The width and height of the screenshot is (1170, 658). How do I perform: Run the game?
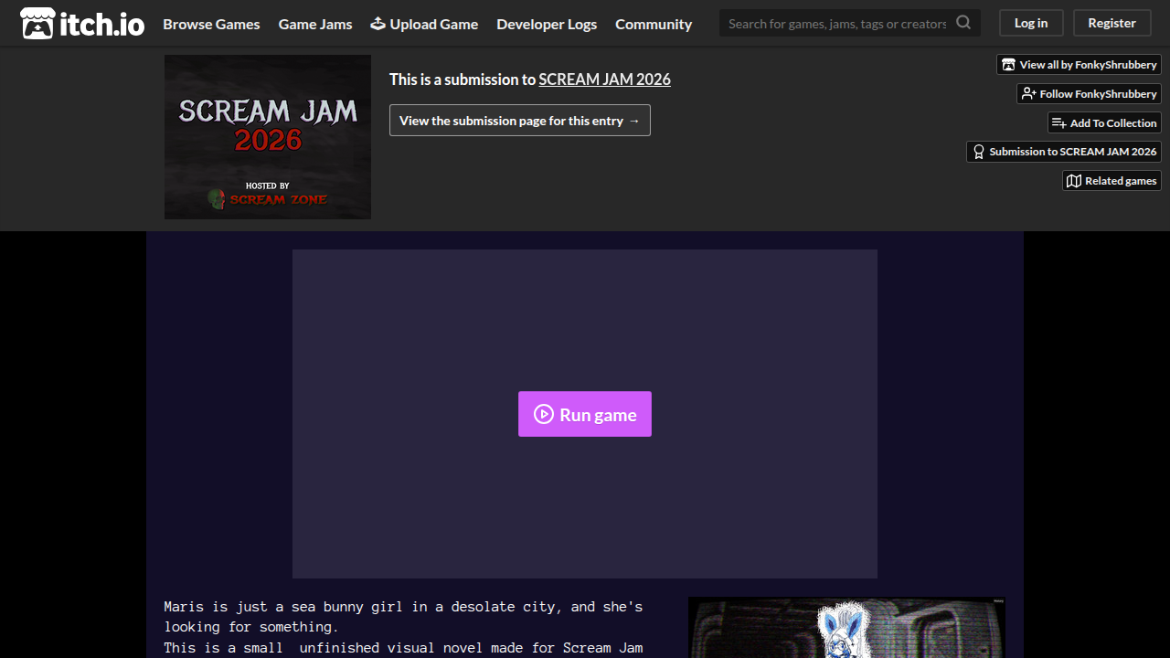point(585,414)
